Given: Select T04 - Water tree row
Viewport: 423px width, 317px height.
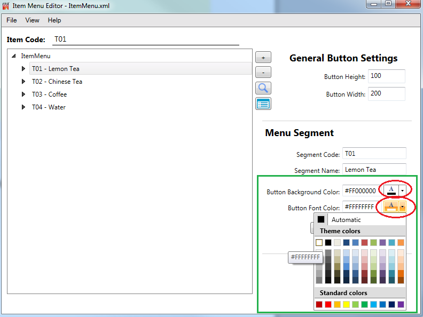Looking at the screenshot, I should 49,107.
